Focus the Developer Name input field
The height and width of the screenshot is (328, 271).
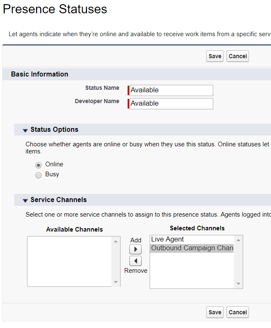(171, 104)
